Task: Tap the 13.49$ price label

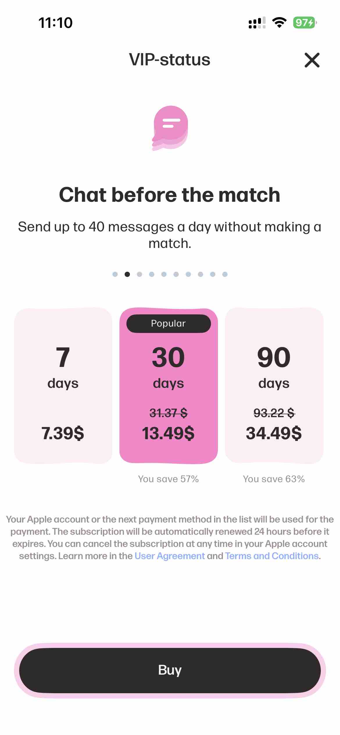Action: coord(168,433)
